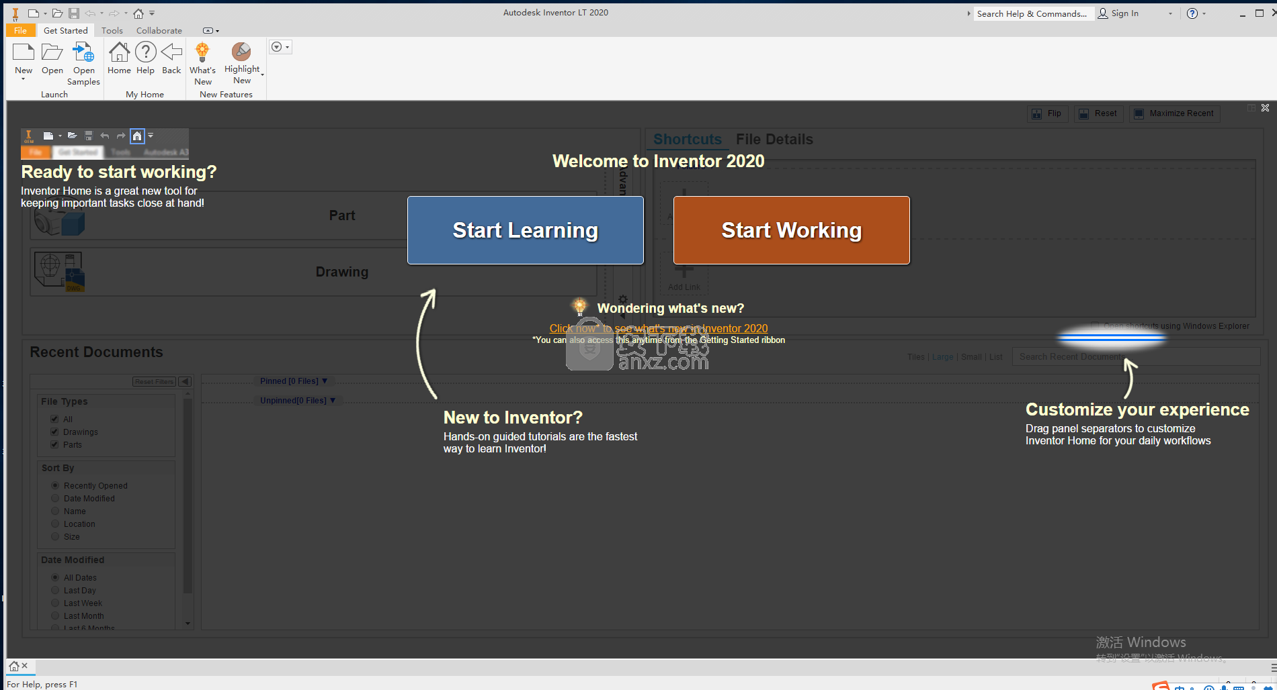Switch to the Shortcuts tab

tap(687, 139)
